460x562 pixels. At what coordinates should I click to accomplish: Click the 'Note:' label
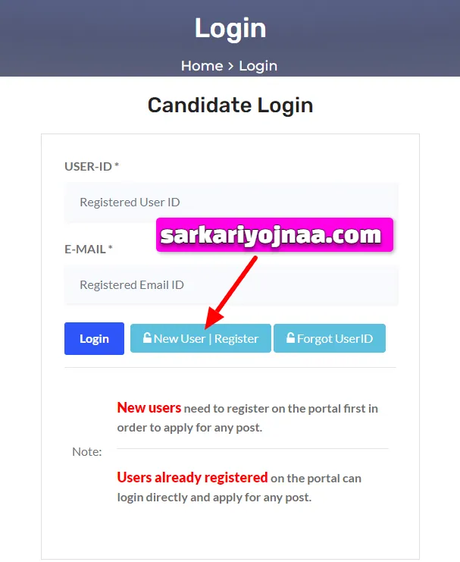pos(87,452)
